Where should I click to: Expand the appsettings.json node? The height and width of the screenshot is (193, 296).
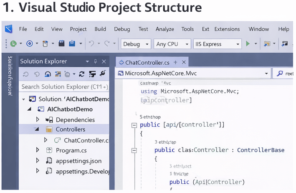pyautogui.click(x=38, y=160)
